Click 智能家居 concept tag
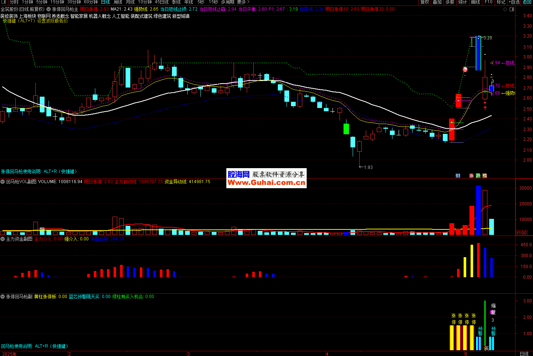533x356 pixels. 79,16
